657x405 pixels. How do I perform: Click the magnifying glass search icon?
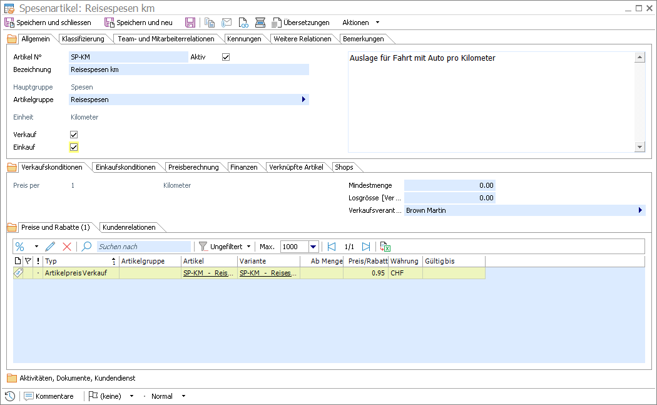coord(86,247)
